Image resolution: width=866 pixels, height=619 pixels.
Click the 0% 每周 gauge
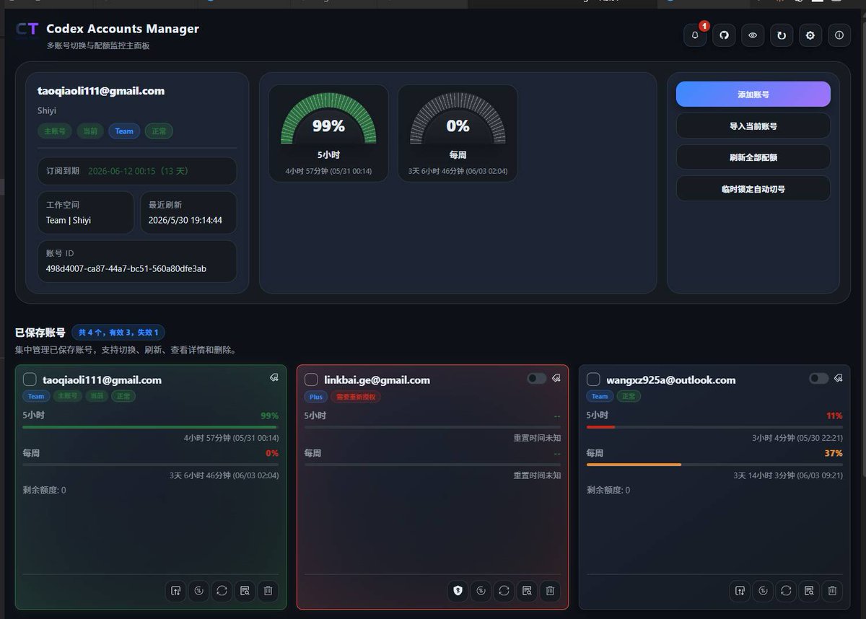458,133
